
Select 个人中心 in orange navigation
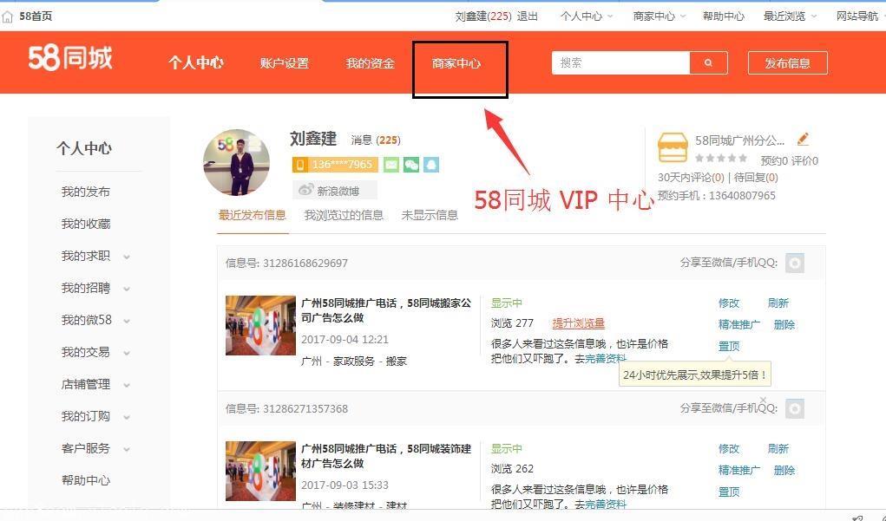coord(196,62)
